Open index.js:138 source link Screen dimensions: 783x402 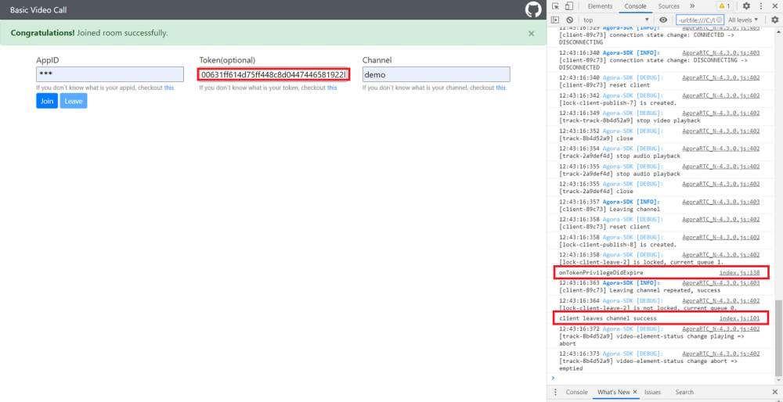(739, 273)
